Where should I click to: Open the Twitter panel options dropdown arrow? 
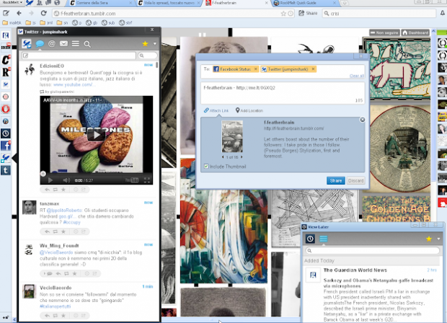155,44
